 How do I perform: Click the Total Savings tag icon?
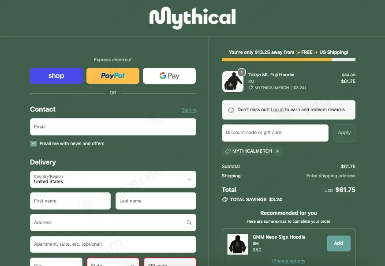(x=224, y=200)
